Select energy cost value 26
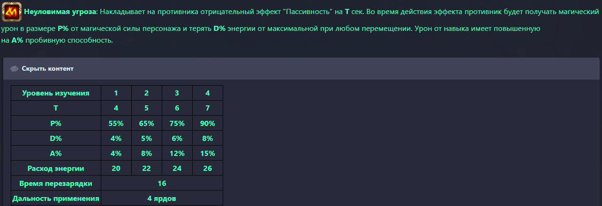Viewport: 602px width, 206px height. coord(207,168)
